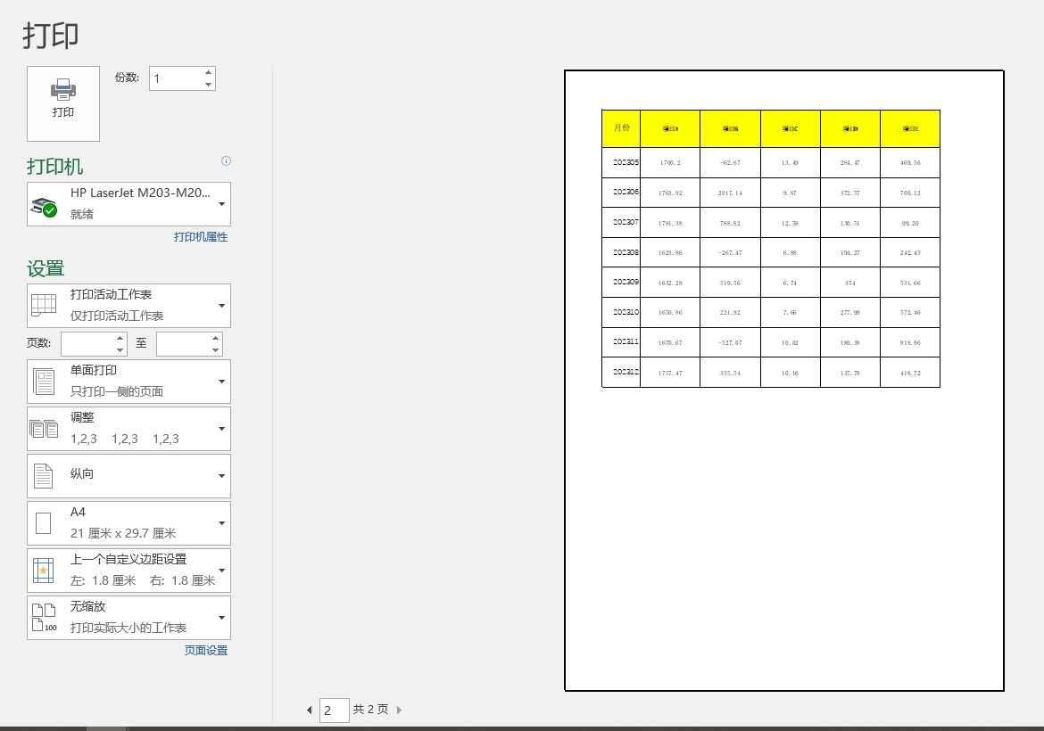The height and width of the screenshot is (731, 1044).
Task: Click the 202312 cell in preview
Action: 621,373
